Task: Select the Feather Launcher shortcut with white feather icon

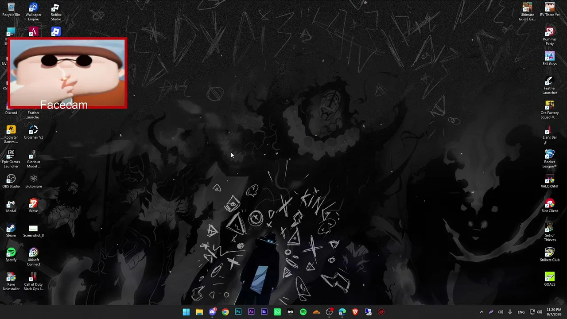Action: [x=550, y=86]
